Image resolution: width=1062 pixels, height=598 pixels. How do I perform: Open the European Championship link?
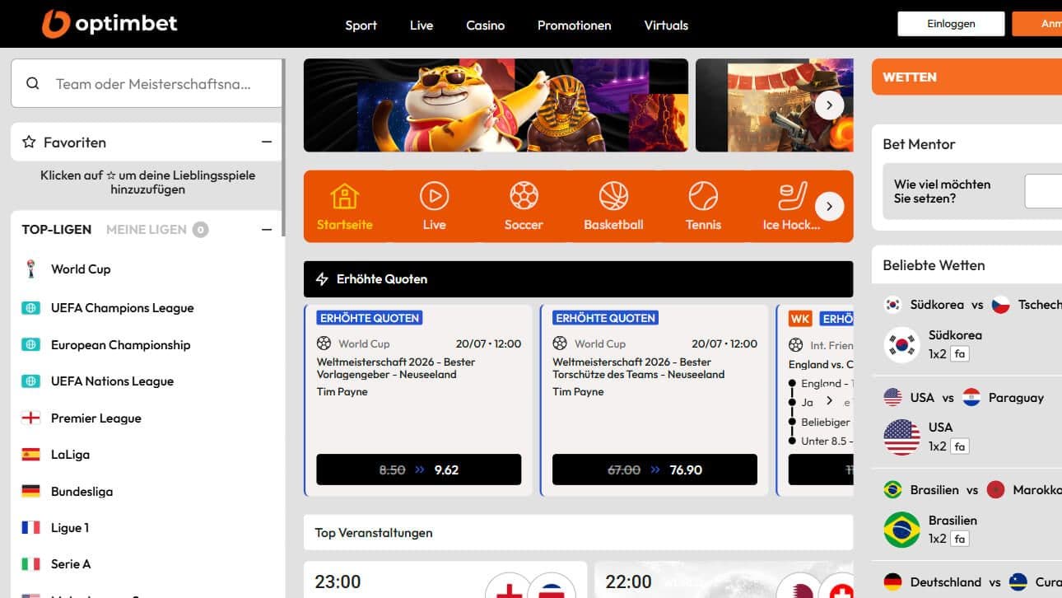point(120,345)
